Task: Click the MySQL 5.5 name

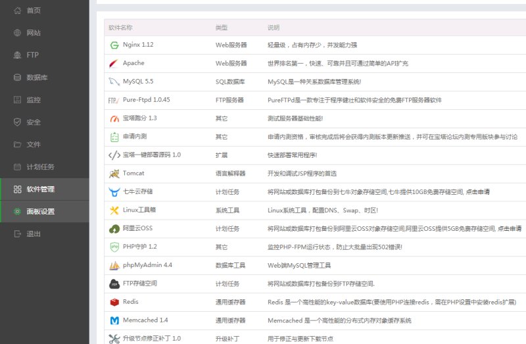Action: point(138,82)
